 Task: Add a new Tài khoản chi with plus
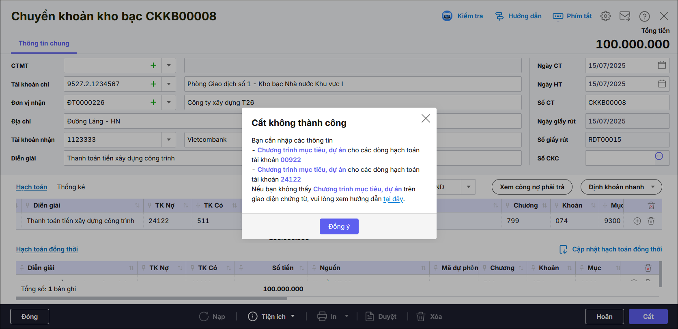(153, 84)
